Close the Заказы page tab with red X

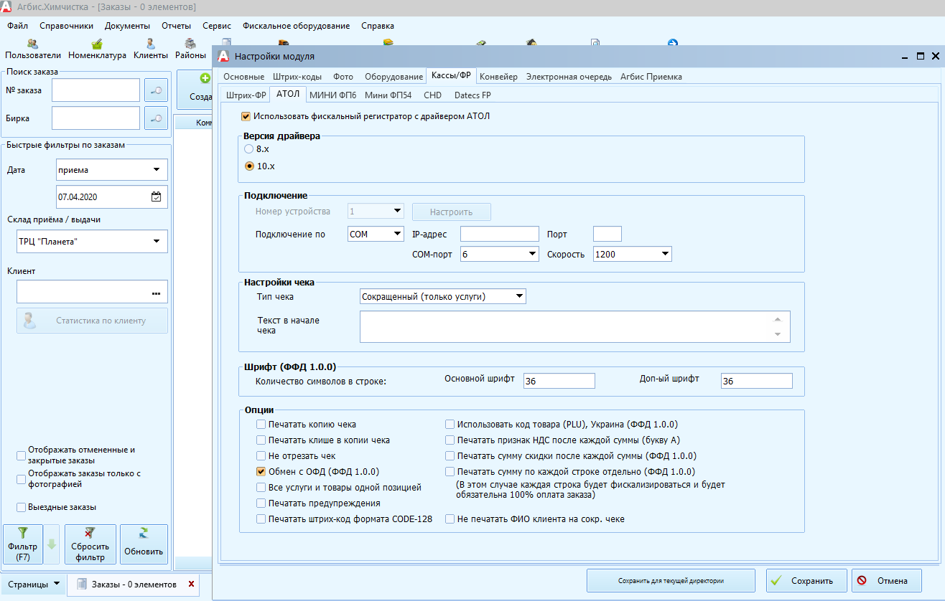(x=191, y=585)
